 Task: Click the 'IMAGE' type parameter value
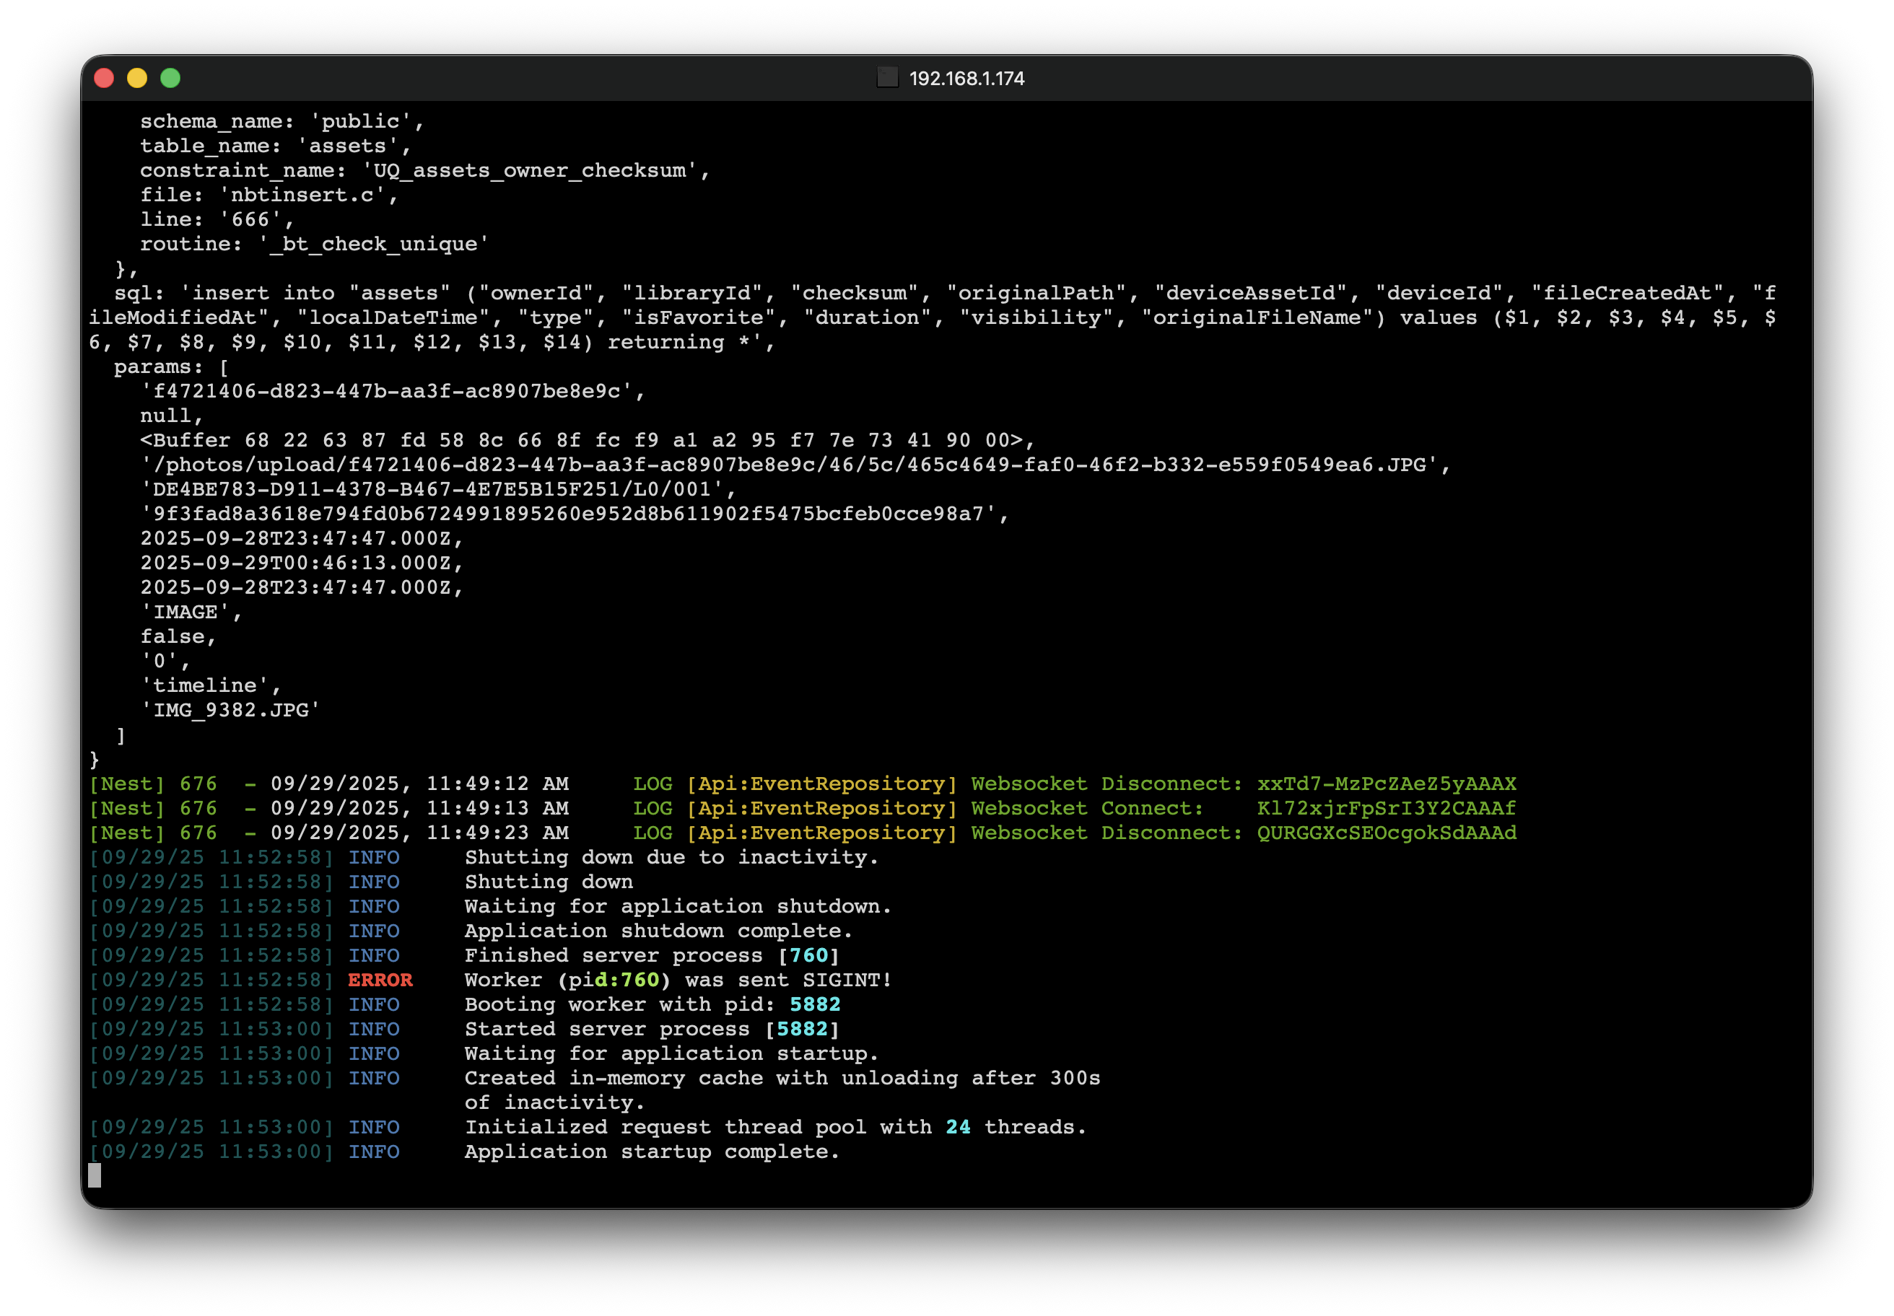tap(185, 613)
